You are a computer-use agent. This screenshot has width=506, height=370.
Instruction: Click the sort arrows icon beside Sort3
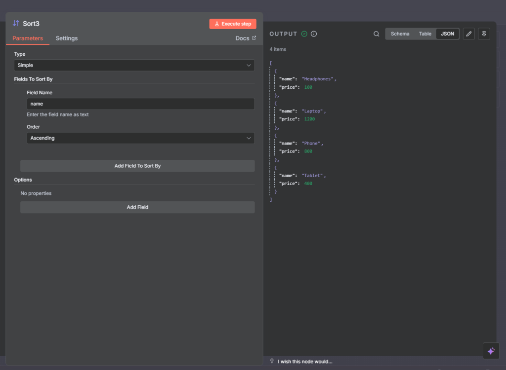(16, 23)
